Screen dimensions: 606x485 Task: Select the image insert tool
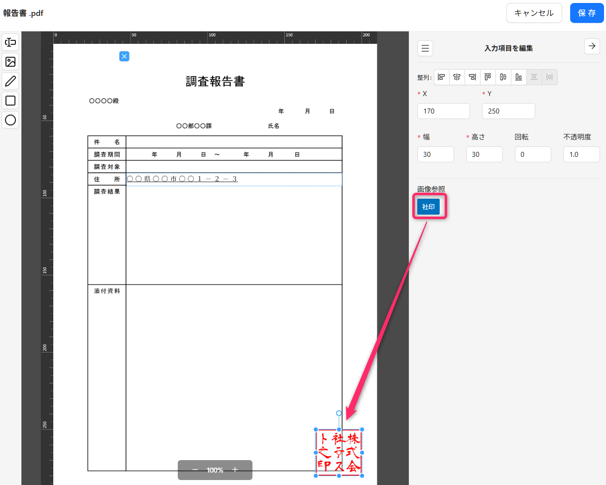tap(10, 62)
